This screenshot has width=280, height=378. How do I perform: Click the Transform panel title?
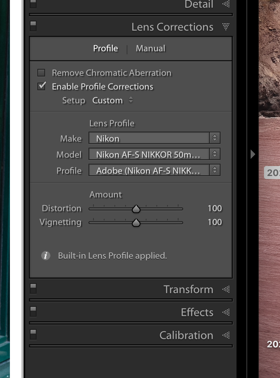[188, 289]
